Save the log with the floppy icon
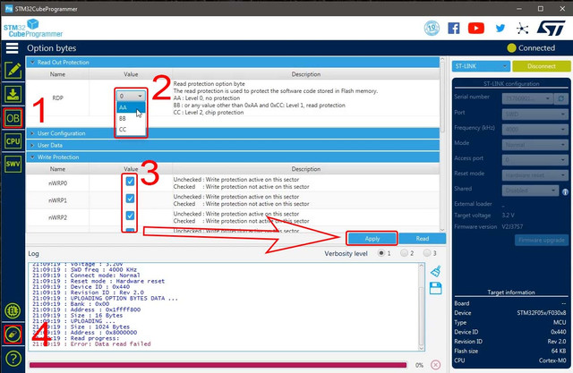Image resolution: width=573 pixels, height=373 pixels. tap(436, 288)
